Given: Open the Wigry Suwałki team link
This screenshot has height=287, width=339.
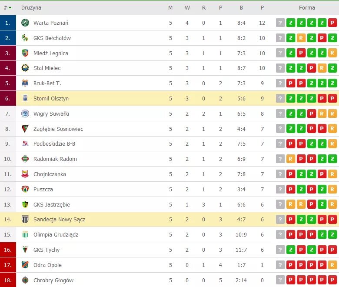Looking at the screenshot, I should coord(51,113).
